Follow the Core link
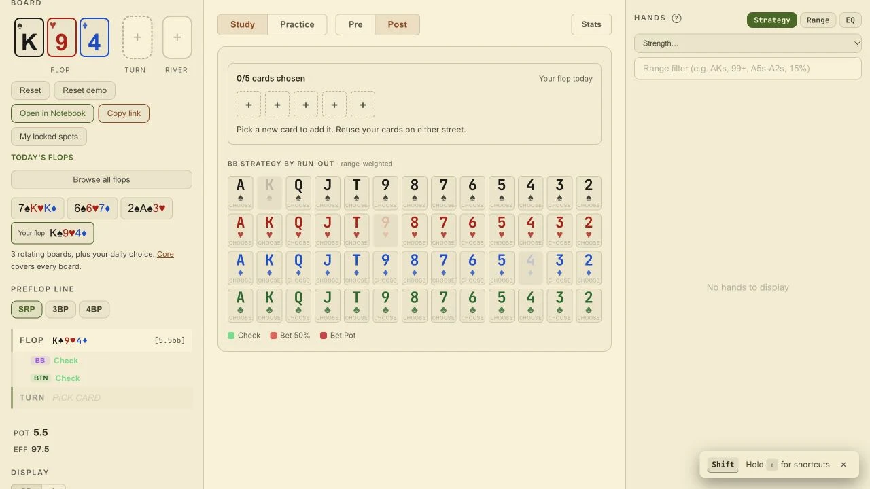 pos(165,254)
